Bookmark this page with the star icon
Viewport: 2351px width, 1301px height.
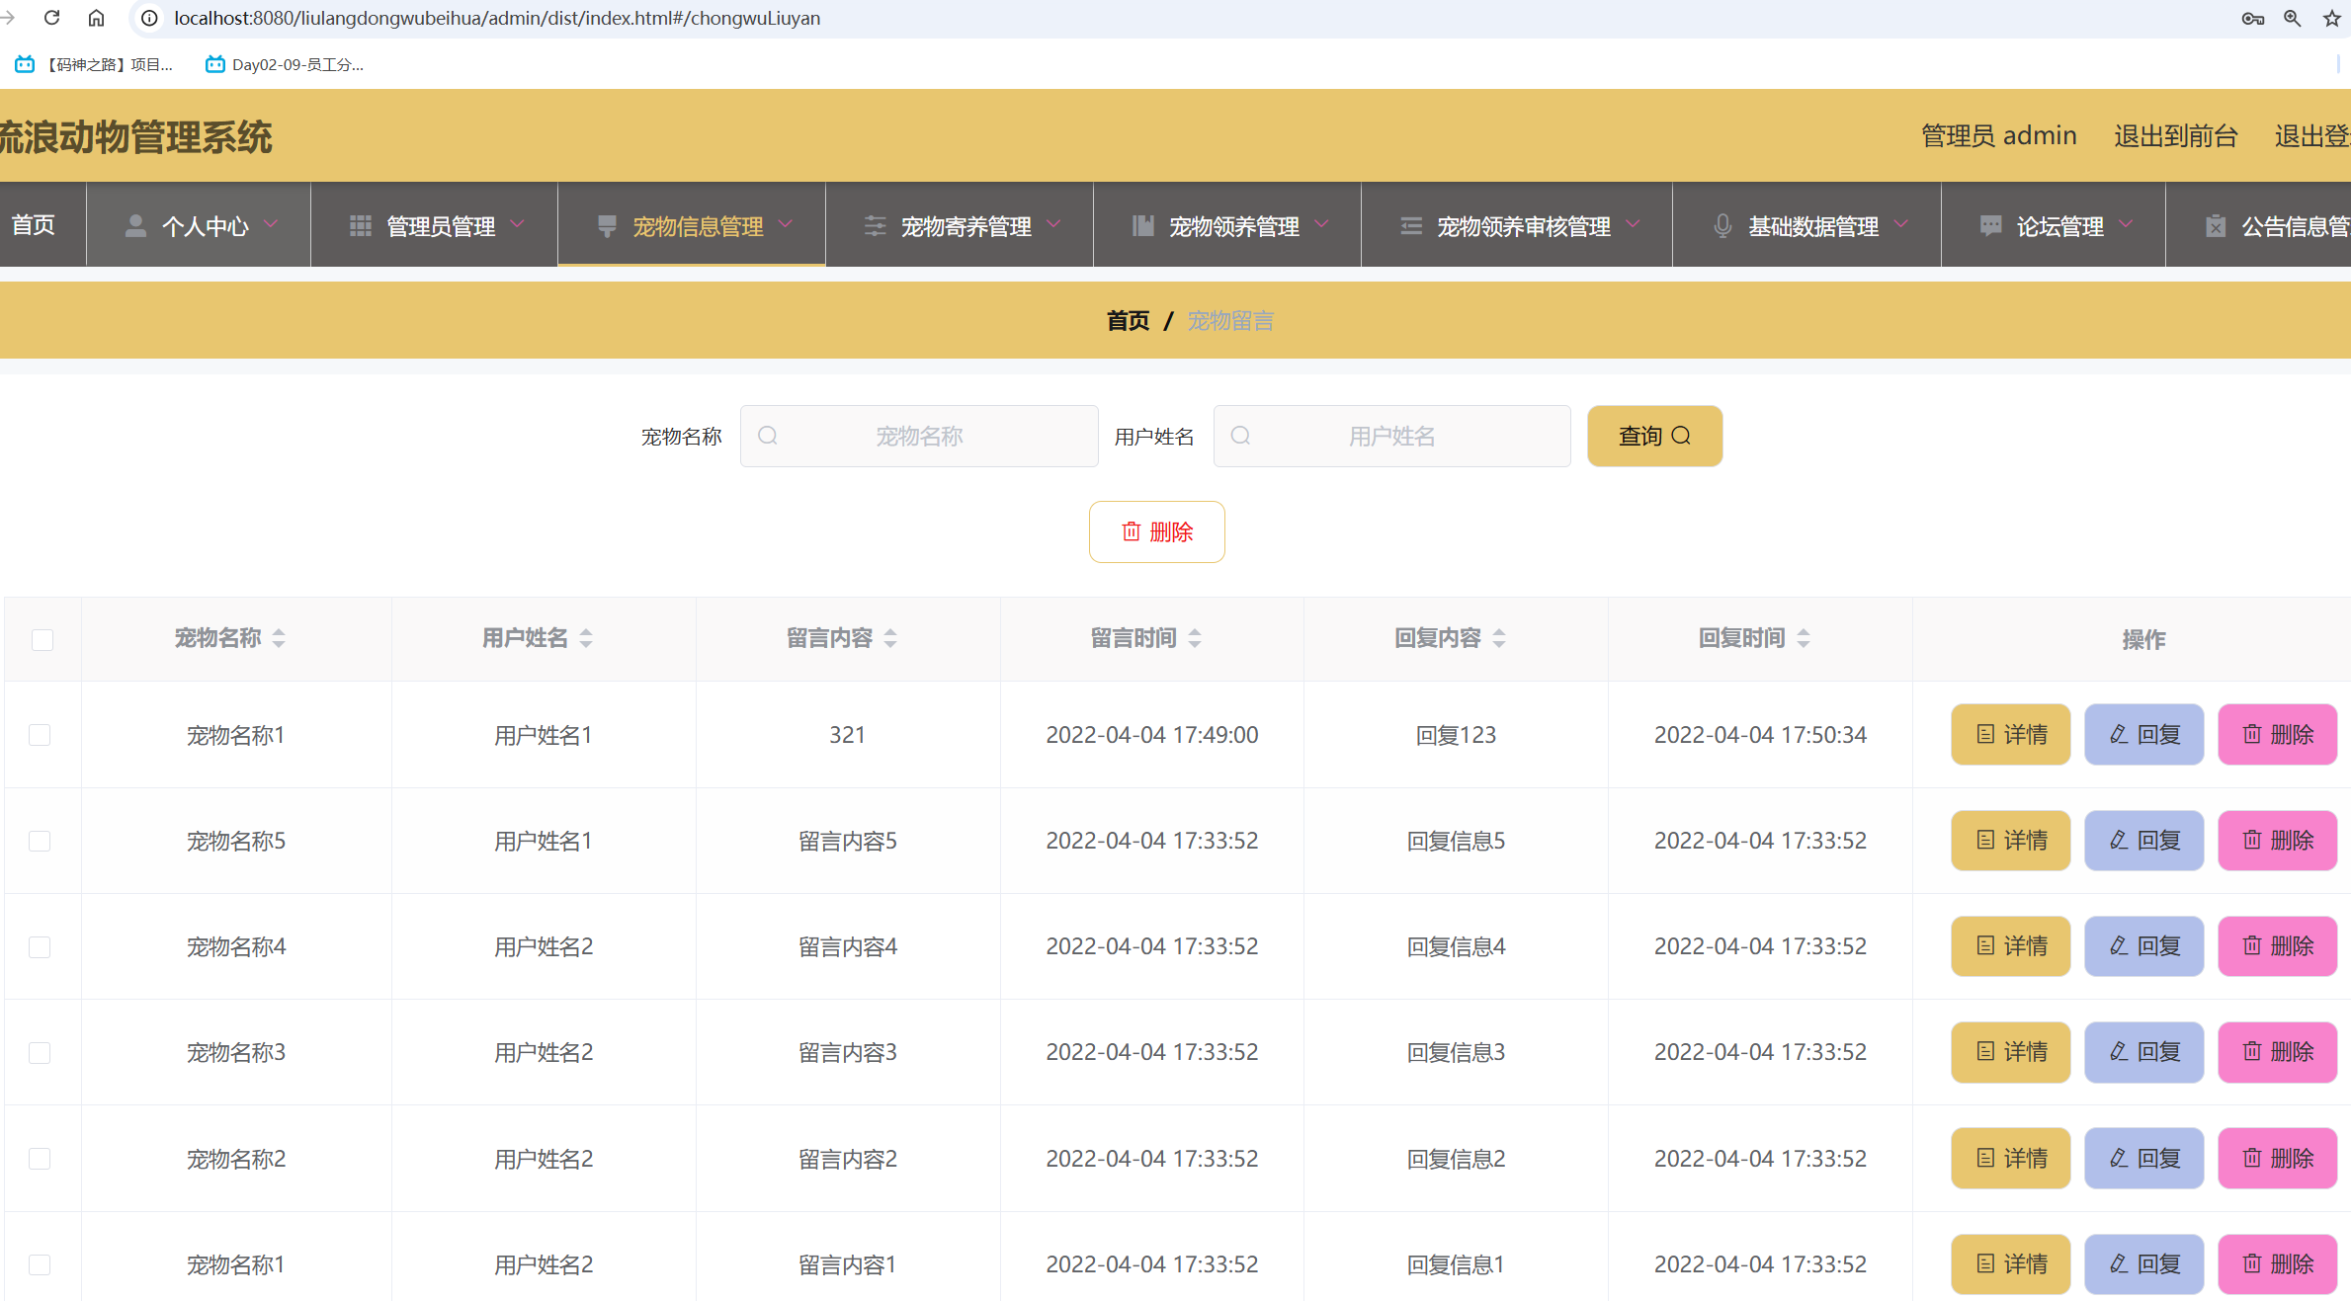[x=2331, y=18]
